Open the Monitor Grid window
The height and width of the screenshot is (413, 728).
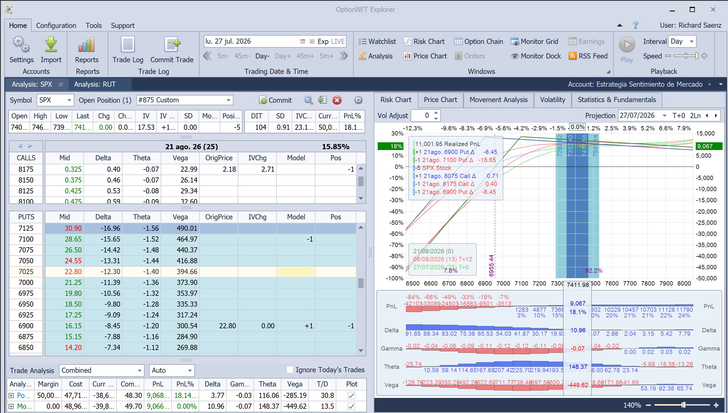click(x=534, y=42)
